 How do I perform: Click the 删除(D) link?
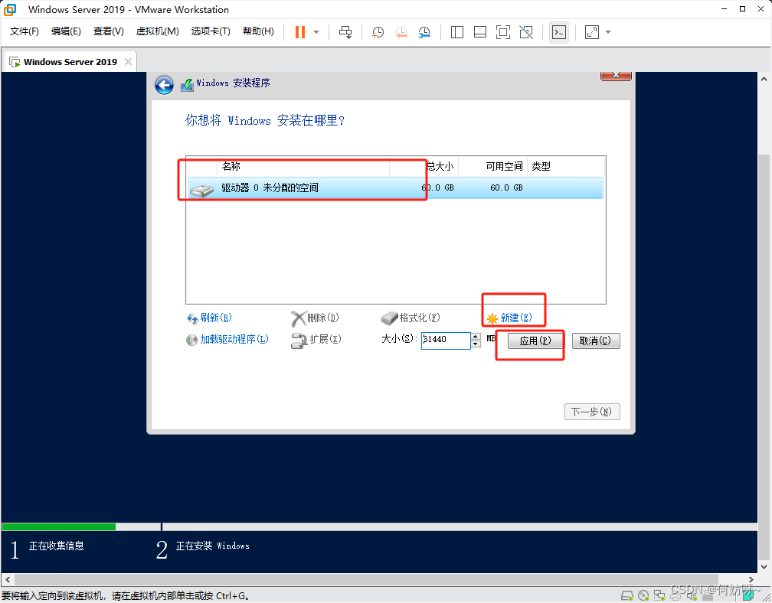point(315,318)
